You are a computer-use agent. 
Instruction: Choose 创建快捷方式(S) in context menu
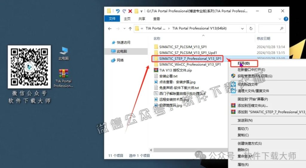click(250, 143)
